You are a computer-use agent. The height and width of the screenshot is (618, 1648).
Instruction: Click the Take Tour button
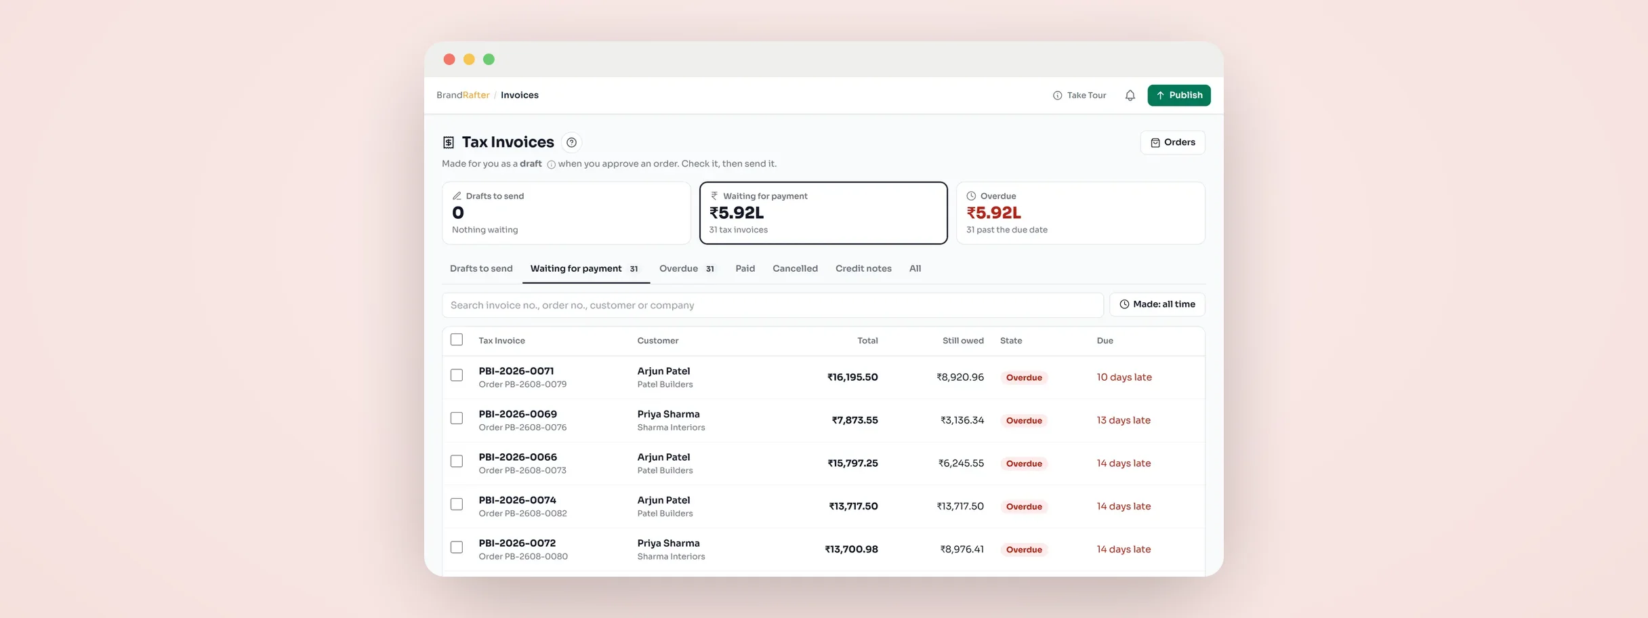1079,96
